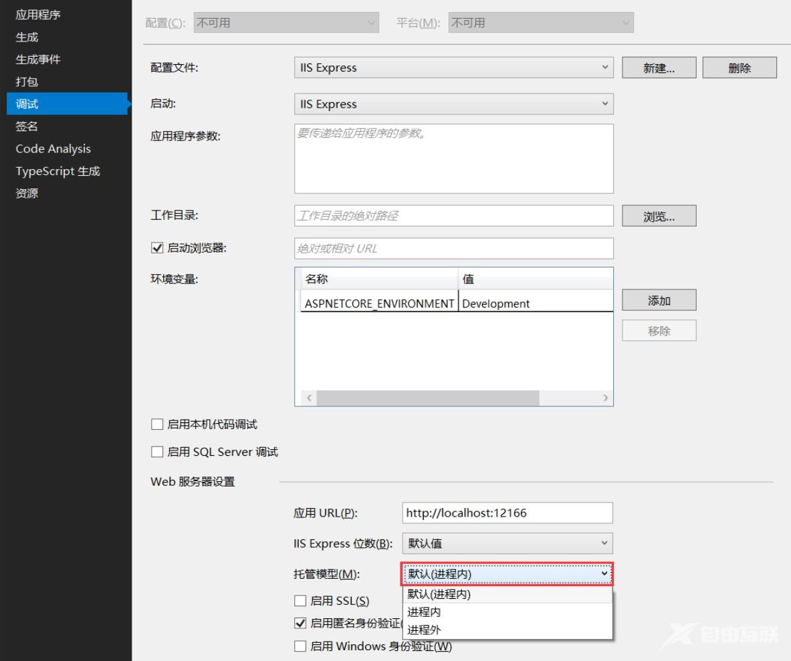This screenshot has width=791, height=661.
Task: Click 浏览 to choose working directory
Action: [x=658, y=215]
